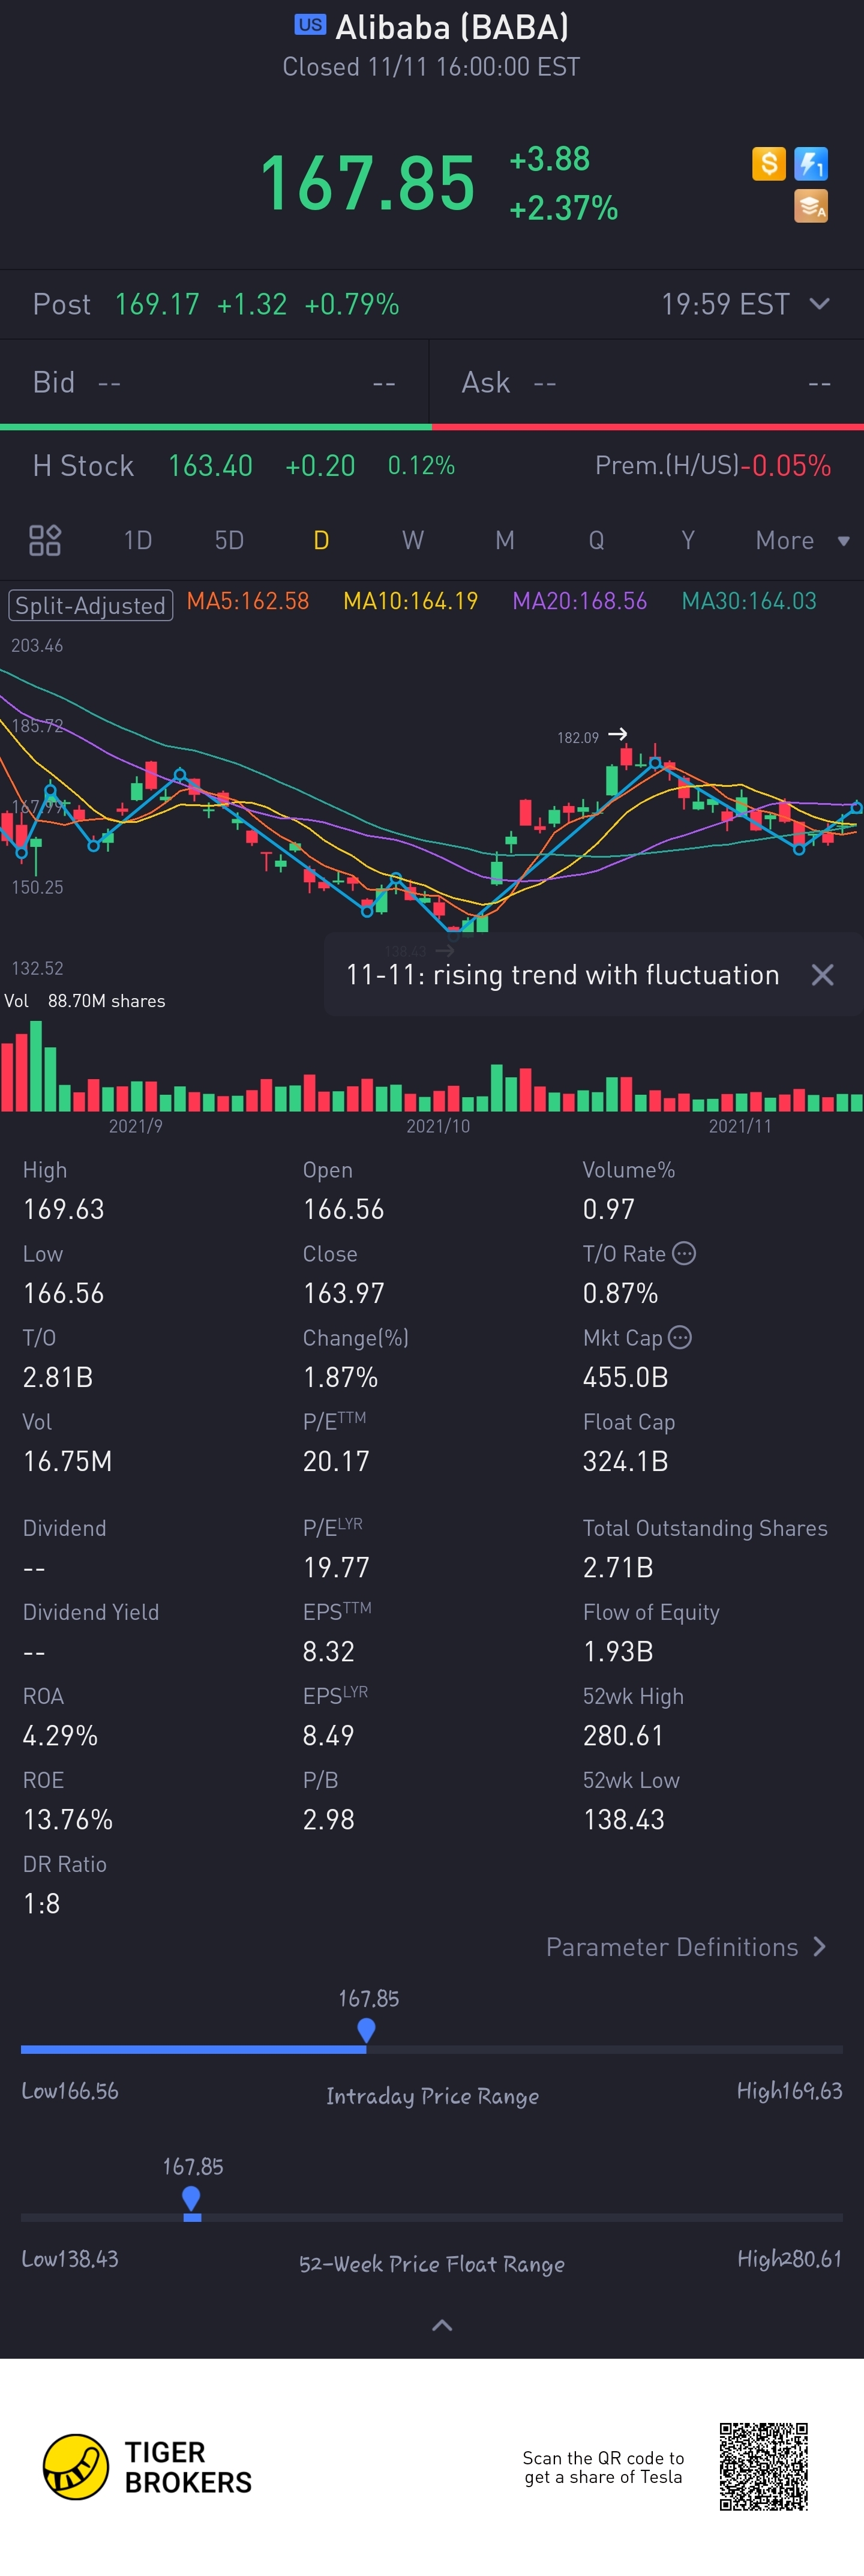Tap the QR code image
The image size is (864, 2576).
point(763,2466)
